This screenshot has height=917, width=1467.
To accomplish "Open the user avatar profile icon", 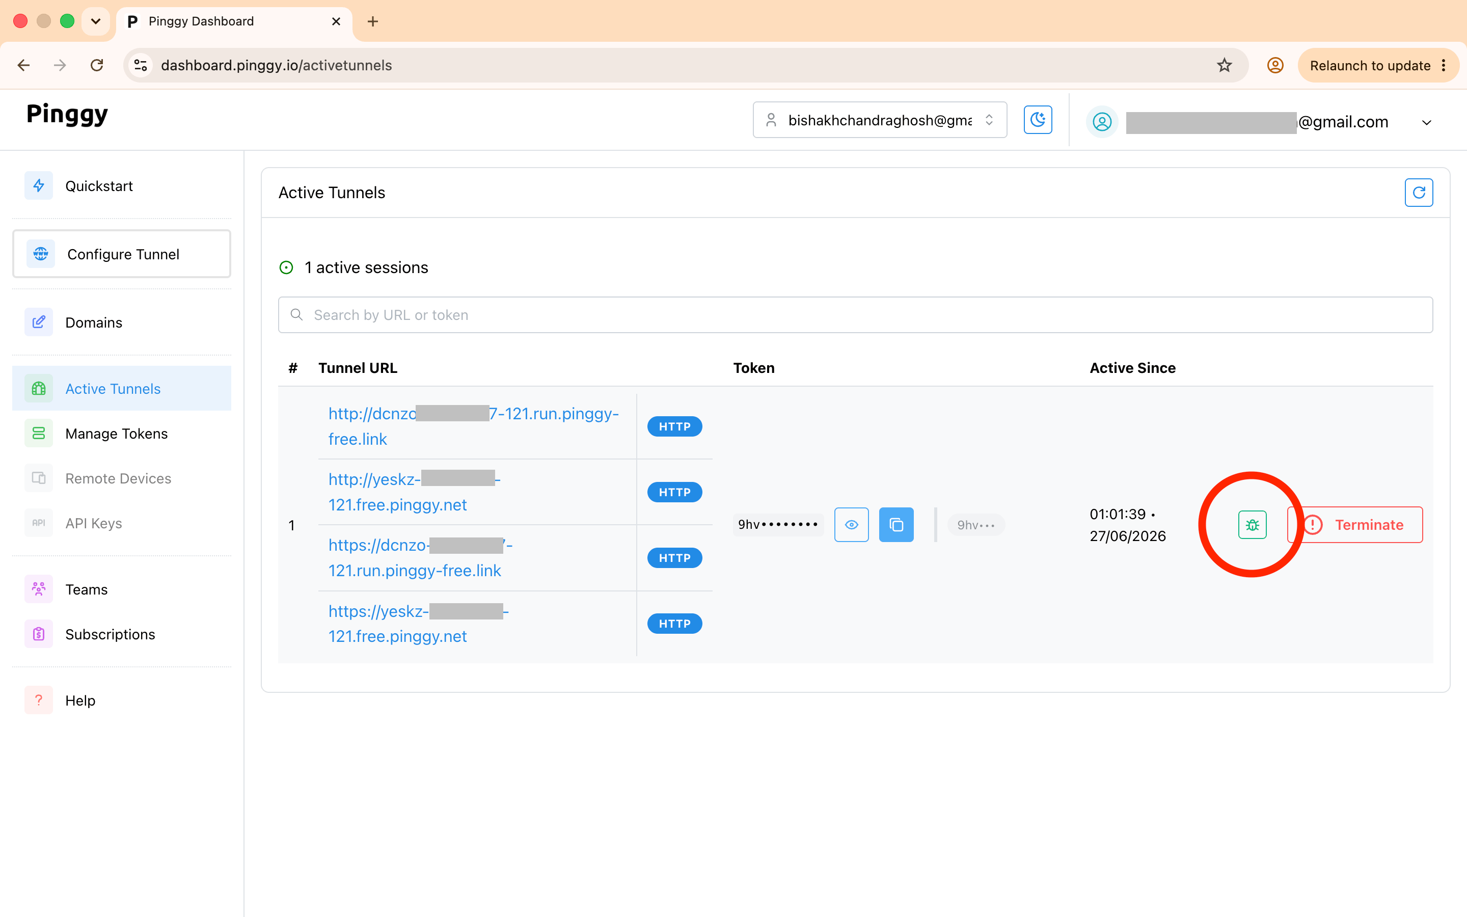I will pyautogui.click(x=1102, y=122).
